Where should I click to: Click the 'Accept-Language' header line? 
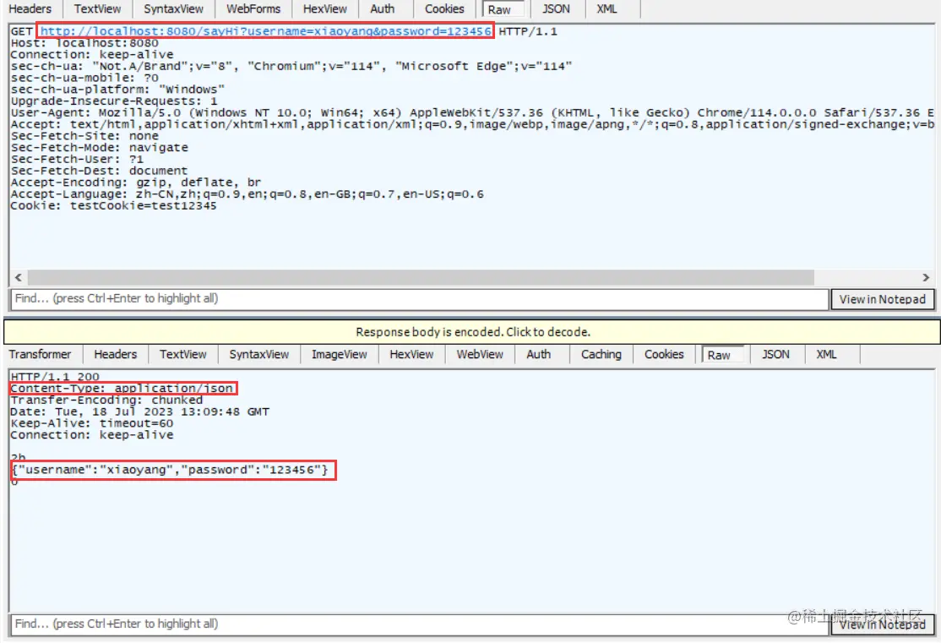click(x=247, y=194)
